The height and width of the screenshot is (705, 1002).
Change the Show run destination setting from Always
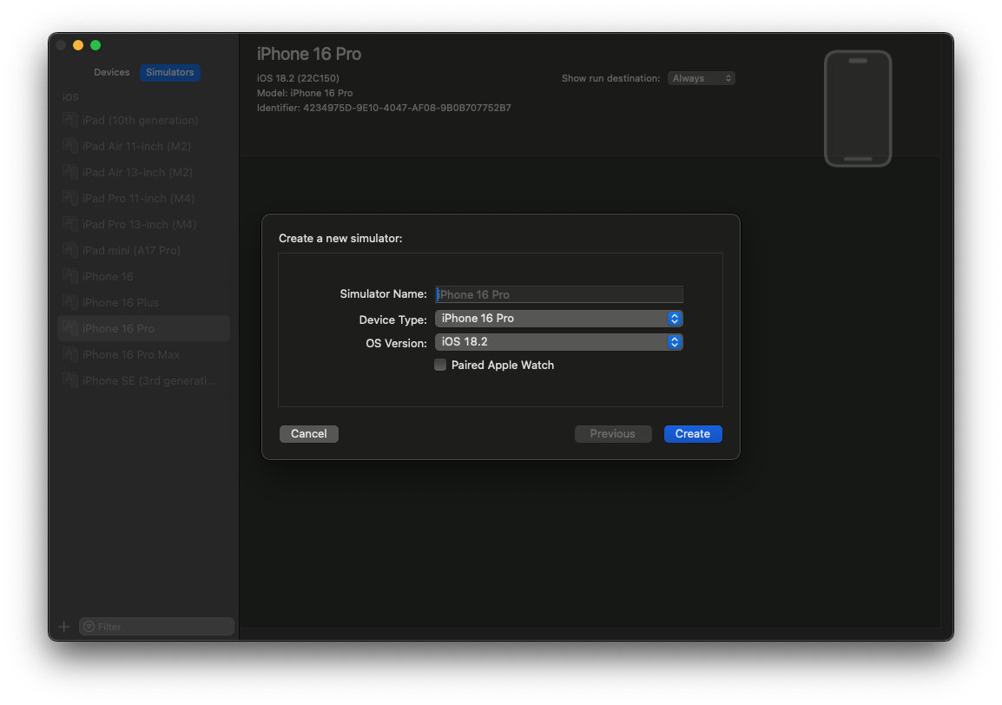pyautogui.click(x=701, y=77)
